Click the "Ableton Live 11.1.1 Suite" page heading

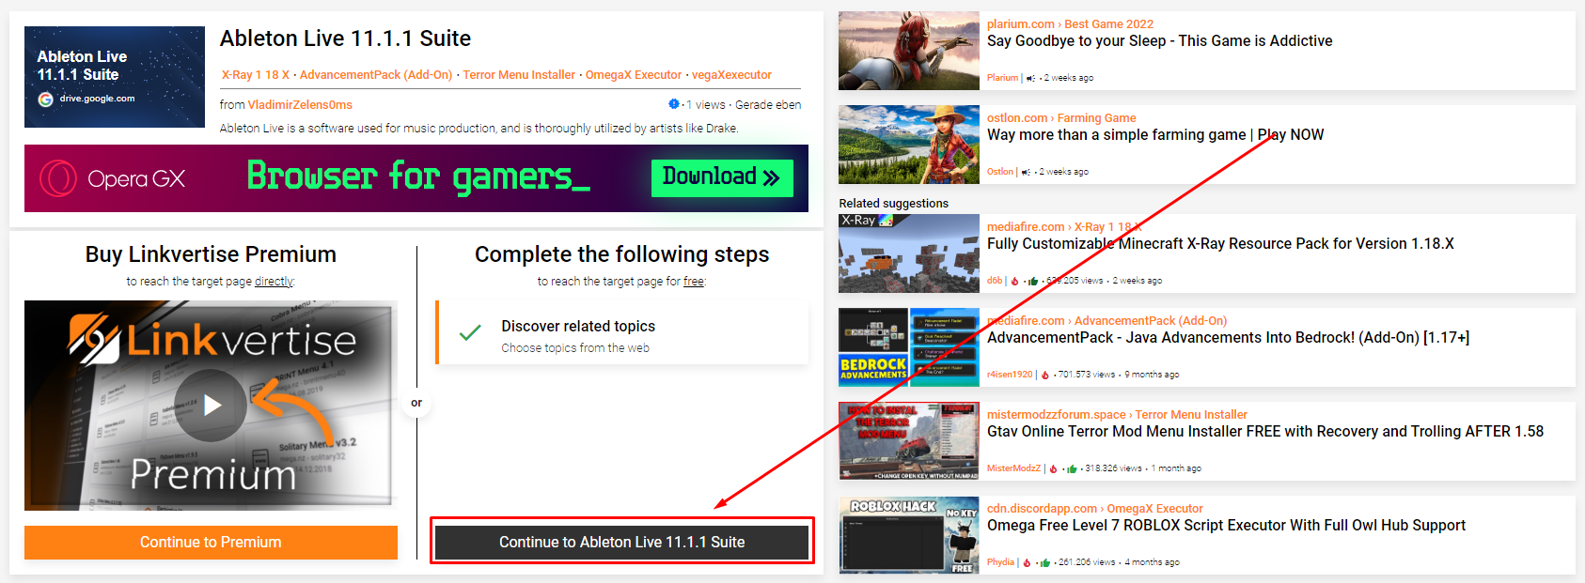pos(345,38)
